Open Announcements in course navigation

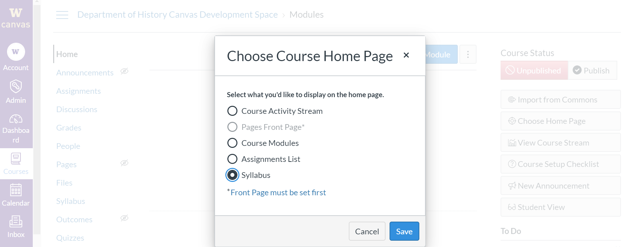[85, 73]
